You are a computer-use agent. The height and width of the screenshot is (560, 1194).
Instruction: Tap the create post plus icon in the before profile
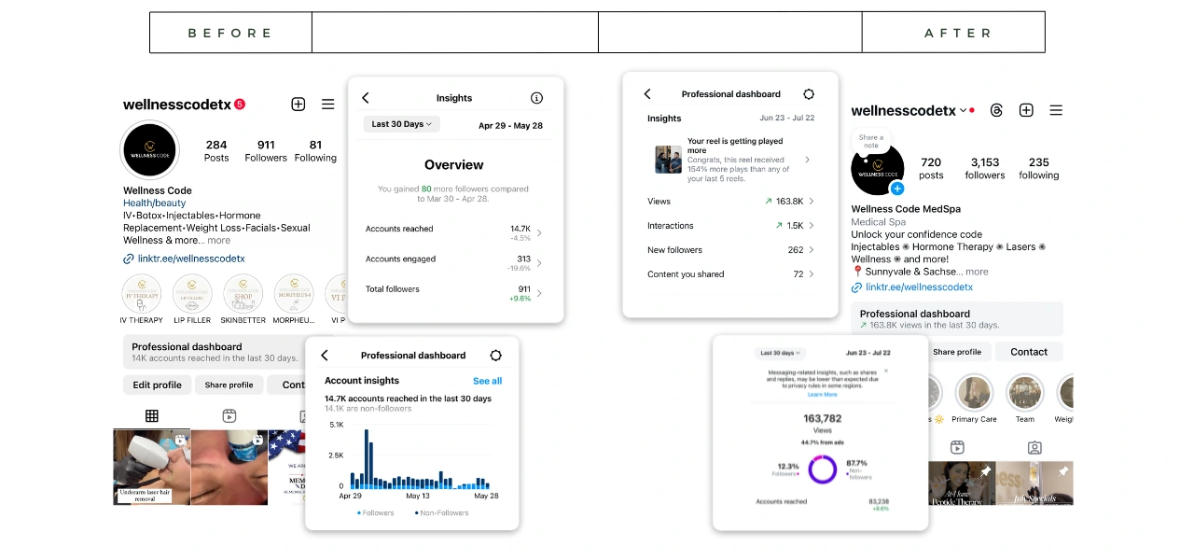[298, 105]
